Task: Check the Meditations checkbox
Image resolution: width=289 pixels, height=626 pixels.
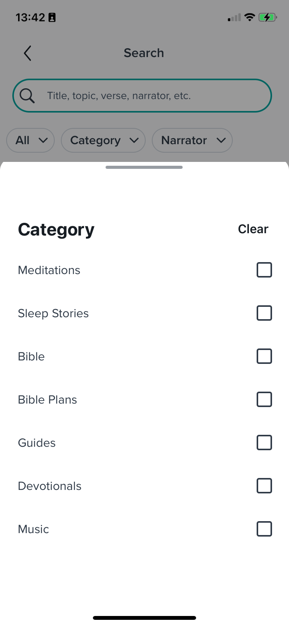Action: (x=264, y=270)
